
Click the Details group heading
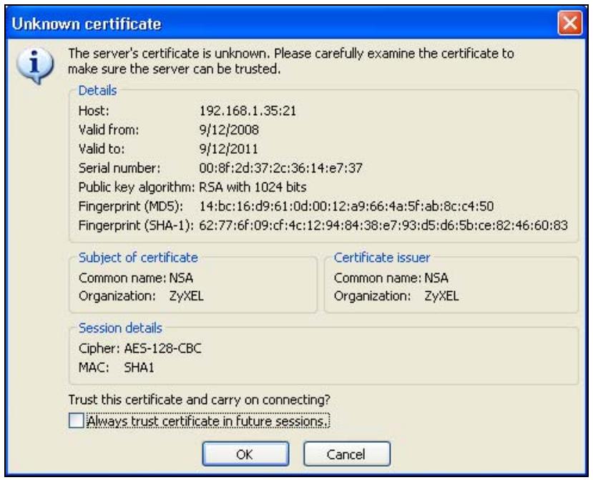tap(97, 90)
